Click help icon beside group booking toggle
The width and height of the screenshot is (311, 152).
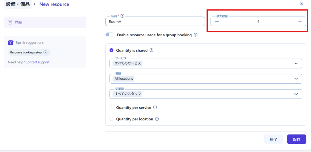[x=196, y=35]
